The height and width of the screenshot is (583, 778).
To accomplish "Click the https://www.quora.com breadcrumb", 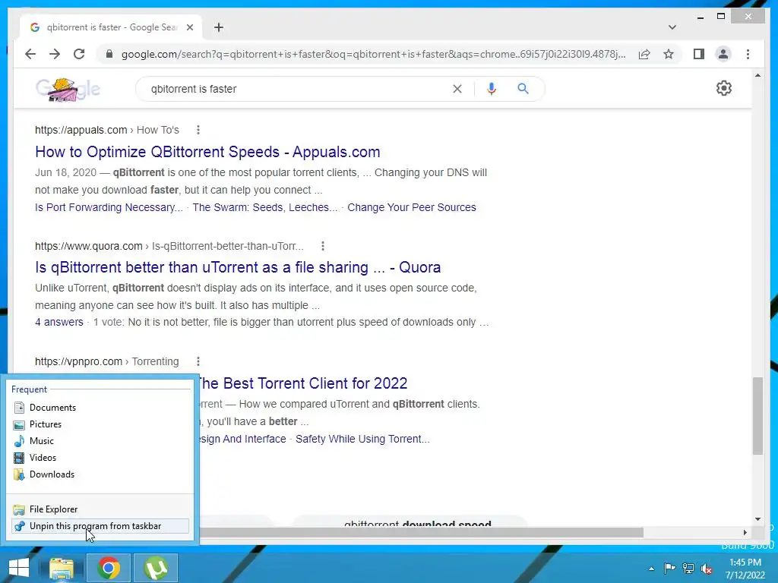I will 89,246.
